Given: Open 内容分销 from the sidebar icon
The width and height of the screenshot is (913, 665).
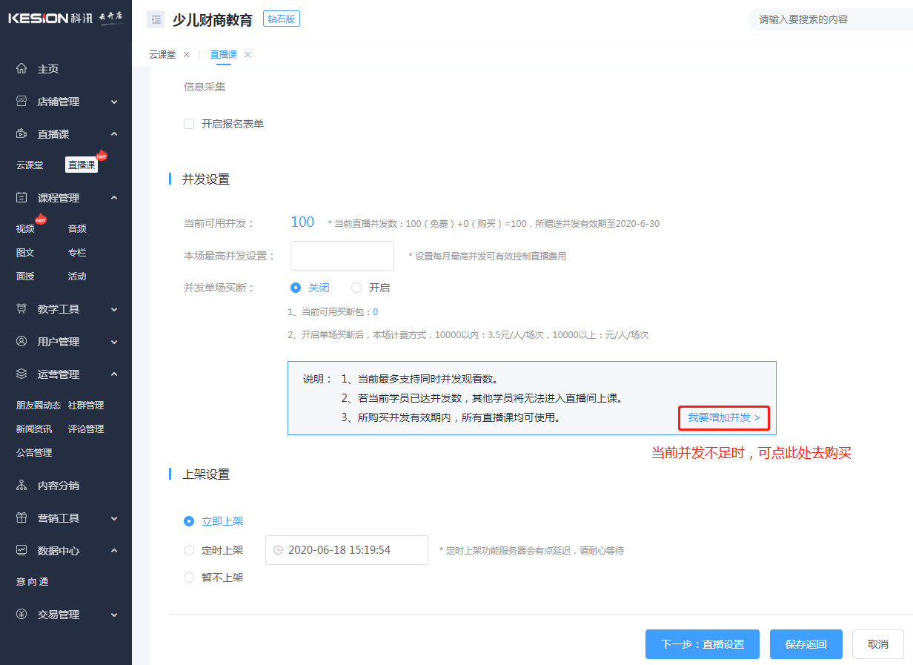Looking at the screenshot, I should coord(21,485).
